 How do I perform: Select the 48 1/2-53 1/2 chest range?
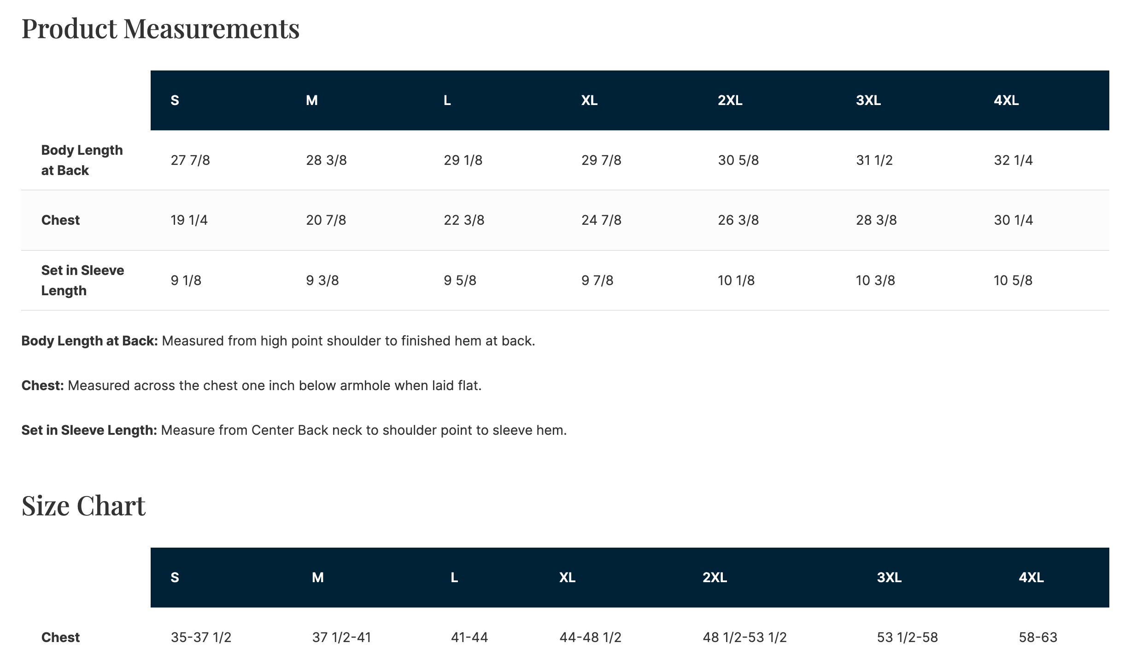click(744, 637)
